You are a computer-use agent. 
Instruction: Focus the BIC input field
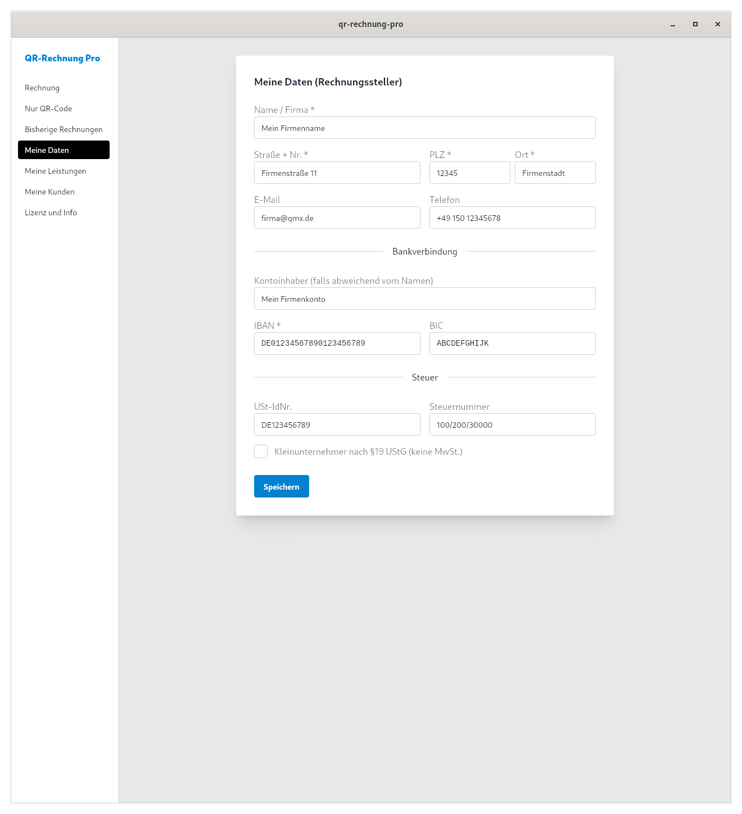point(512,343)
